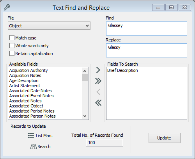Click the Update button

pyautogui.click(x=165, y=138)
